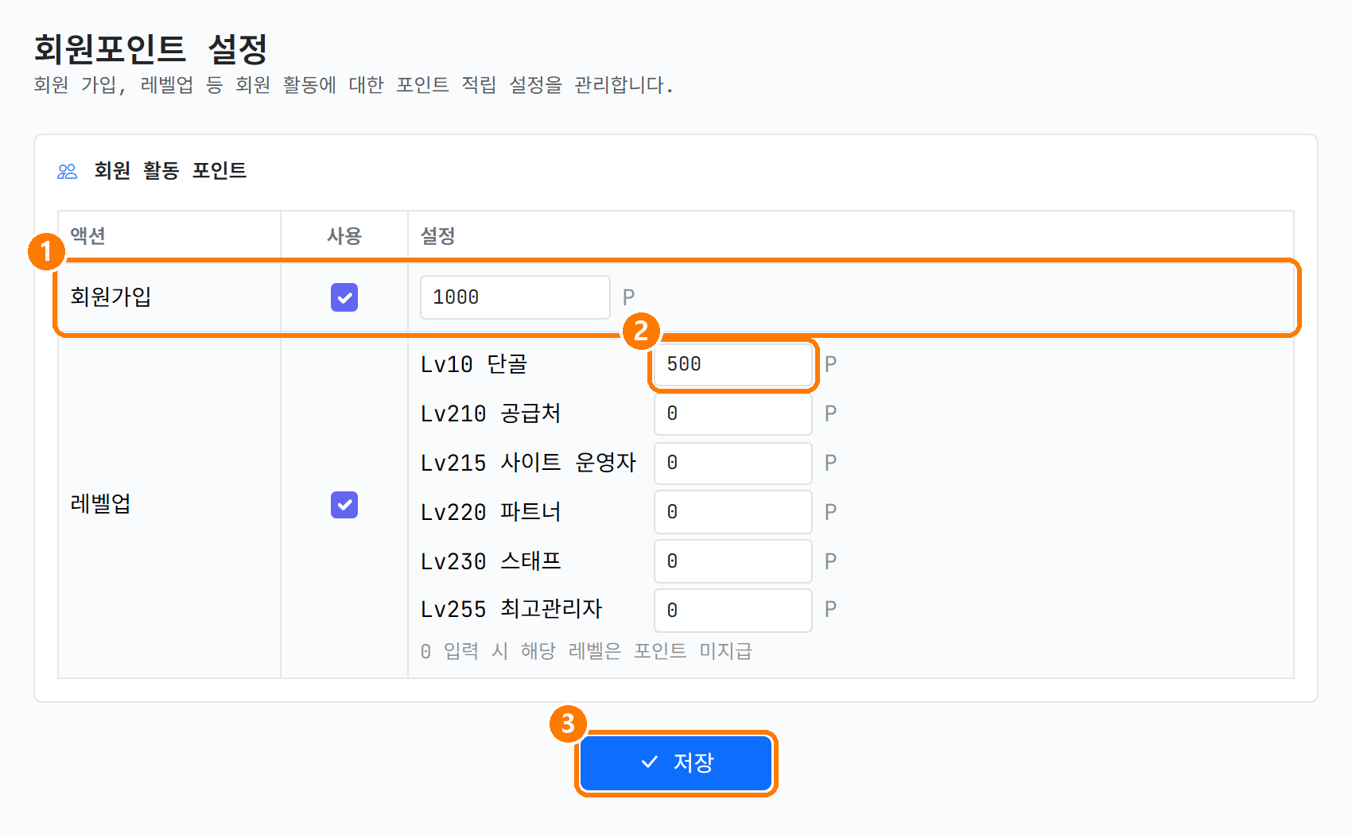Focus the Lv230 스태프 points field
The image size is (1352, 838).
733,561
